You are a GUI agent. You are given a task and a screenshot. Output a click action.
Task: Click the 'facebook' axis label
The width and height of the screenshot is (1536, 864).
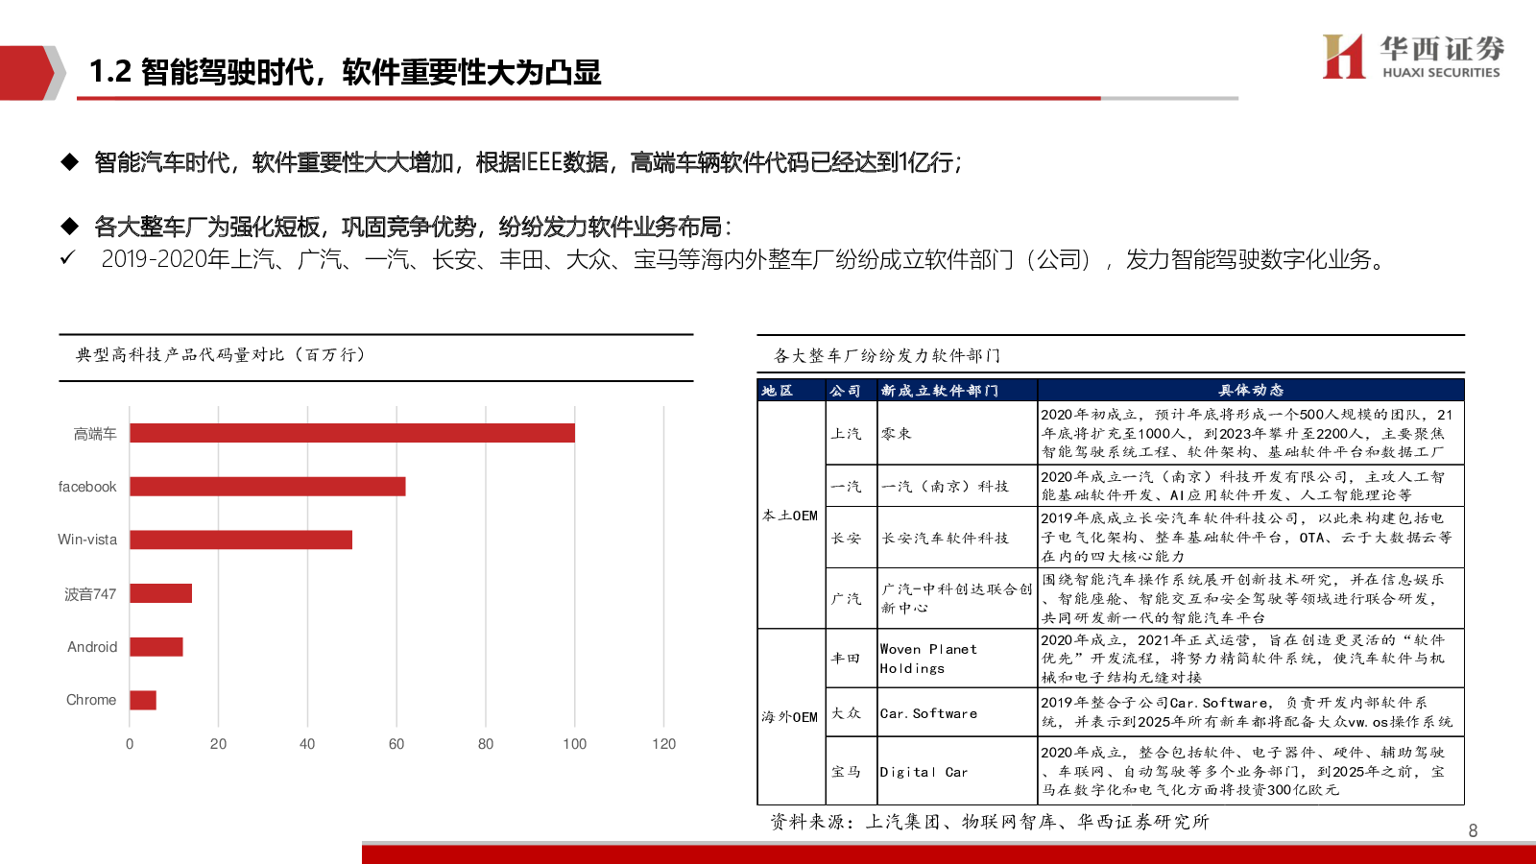(87, 487)
